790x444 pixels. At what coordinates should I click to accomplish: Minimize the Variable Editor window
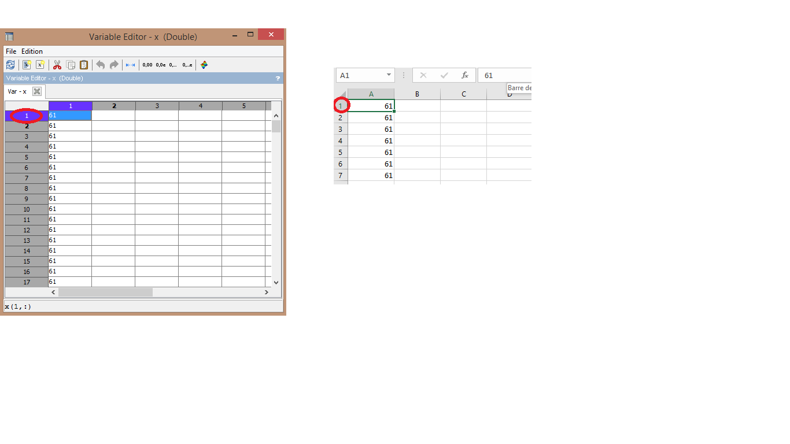coord(236,35)
